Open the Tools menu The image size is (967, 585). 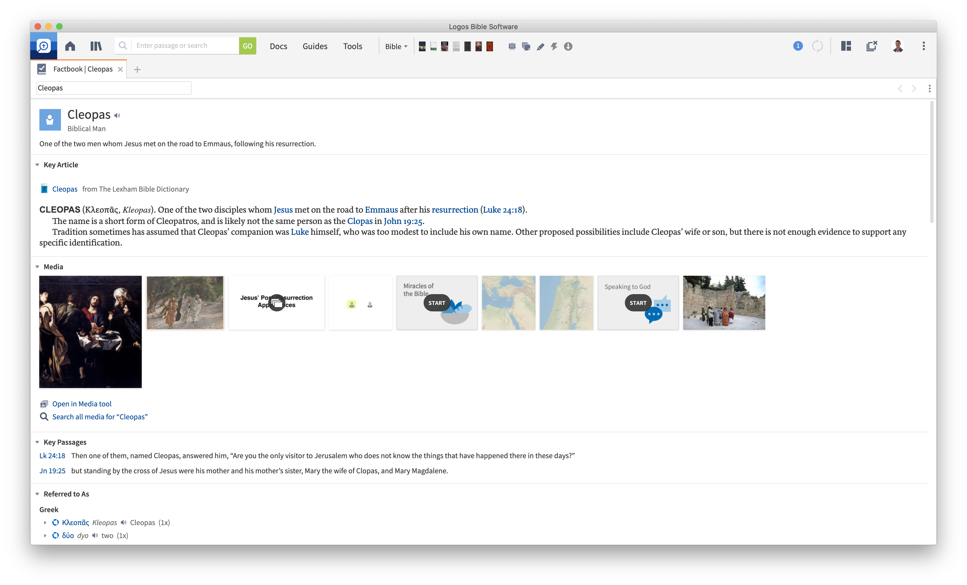click(352, 46)
